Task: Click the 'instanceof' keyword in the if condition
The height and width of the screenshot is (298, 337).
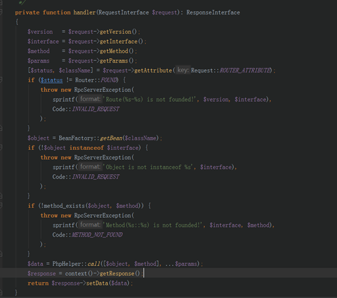Action: coord(87,148)
